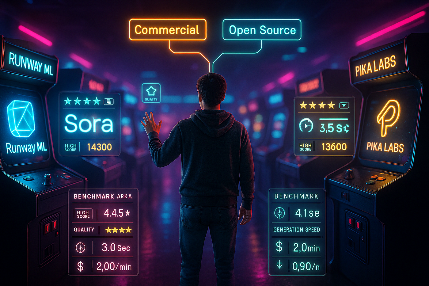Screen dimensions: 429x286
Task: Click the PIKA LABS marquee sign
Action: [x=376, y=66]
